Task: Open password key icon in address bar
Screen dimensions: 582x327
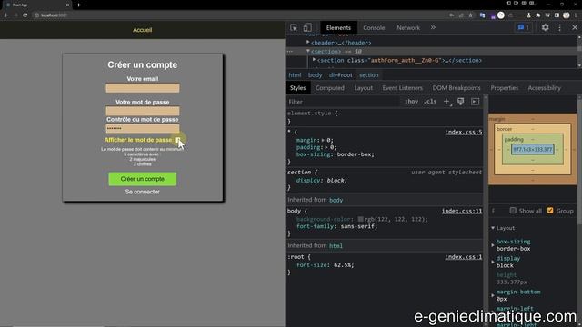Action: tap(452, 15)
